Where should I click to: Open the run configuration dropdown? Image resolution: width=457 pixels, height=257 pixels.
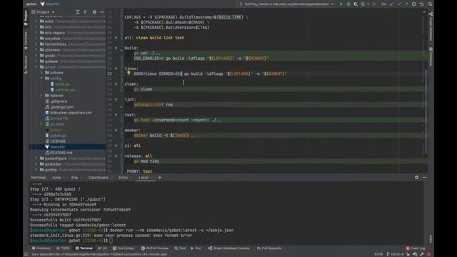(x=286, y=4)
